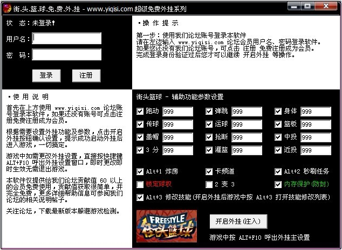
Task: Uncheck Alt+2 秒刷任务 option
Action: 278,171
